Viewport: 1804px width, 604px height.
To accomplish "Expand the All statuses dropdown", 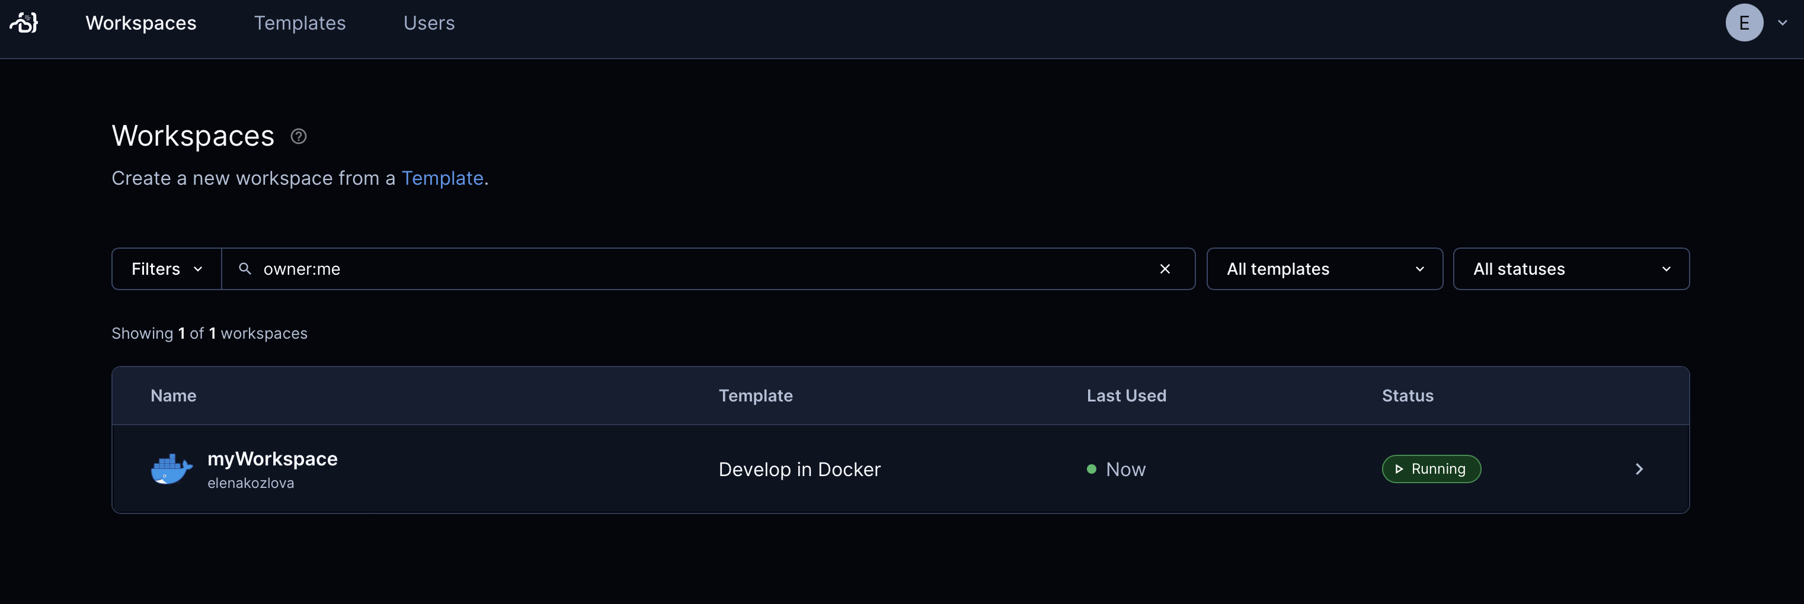I will point(1572,269).
